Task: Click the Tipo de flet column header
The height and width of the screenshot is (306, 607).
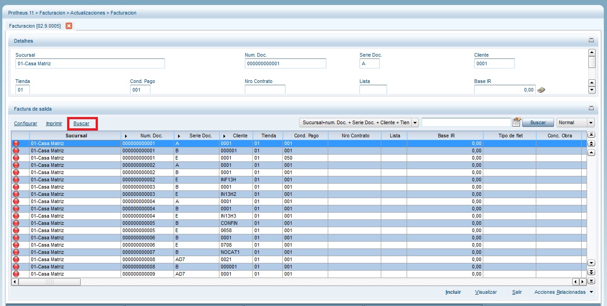Action: point(510,136)
